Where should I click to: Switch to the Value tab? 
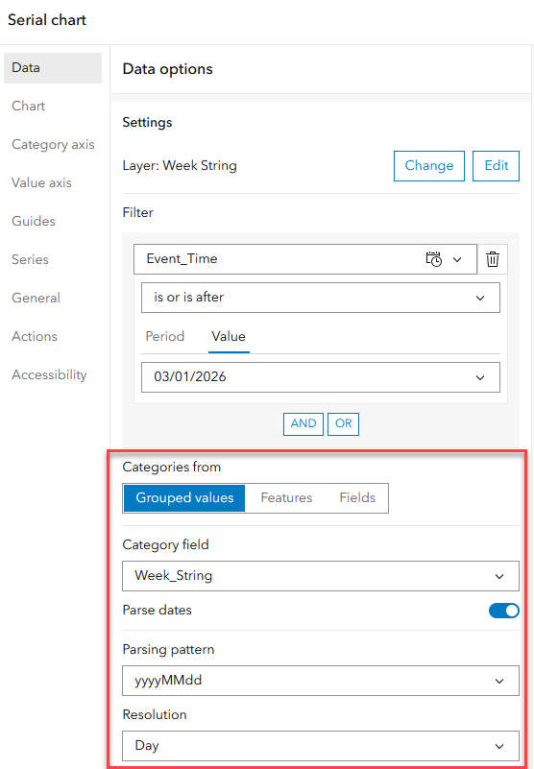[229, 336]
